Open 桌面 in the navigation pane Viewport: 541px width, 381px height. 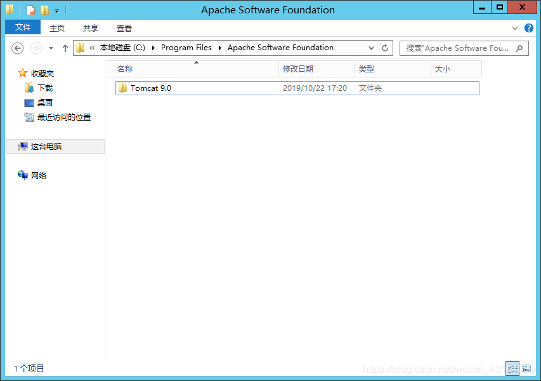45,103
